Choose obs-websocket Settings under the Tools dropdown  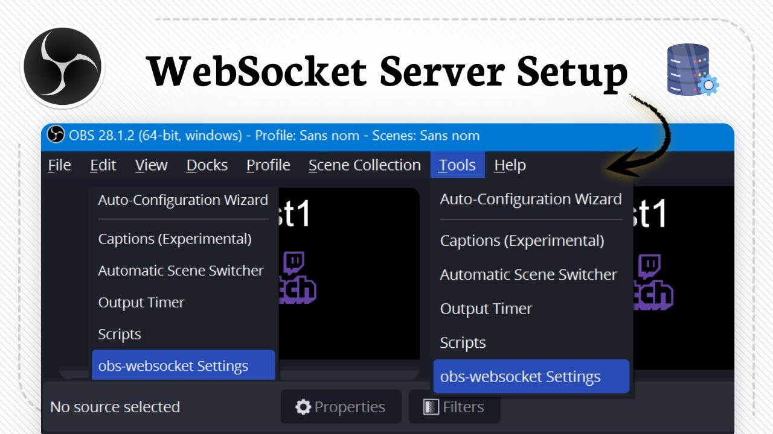tap(520, 377)
